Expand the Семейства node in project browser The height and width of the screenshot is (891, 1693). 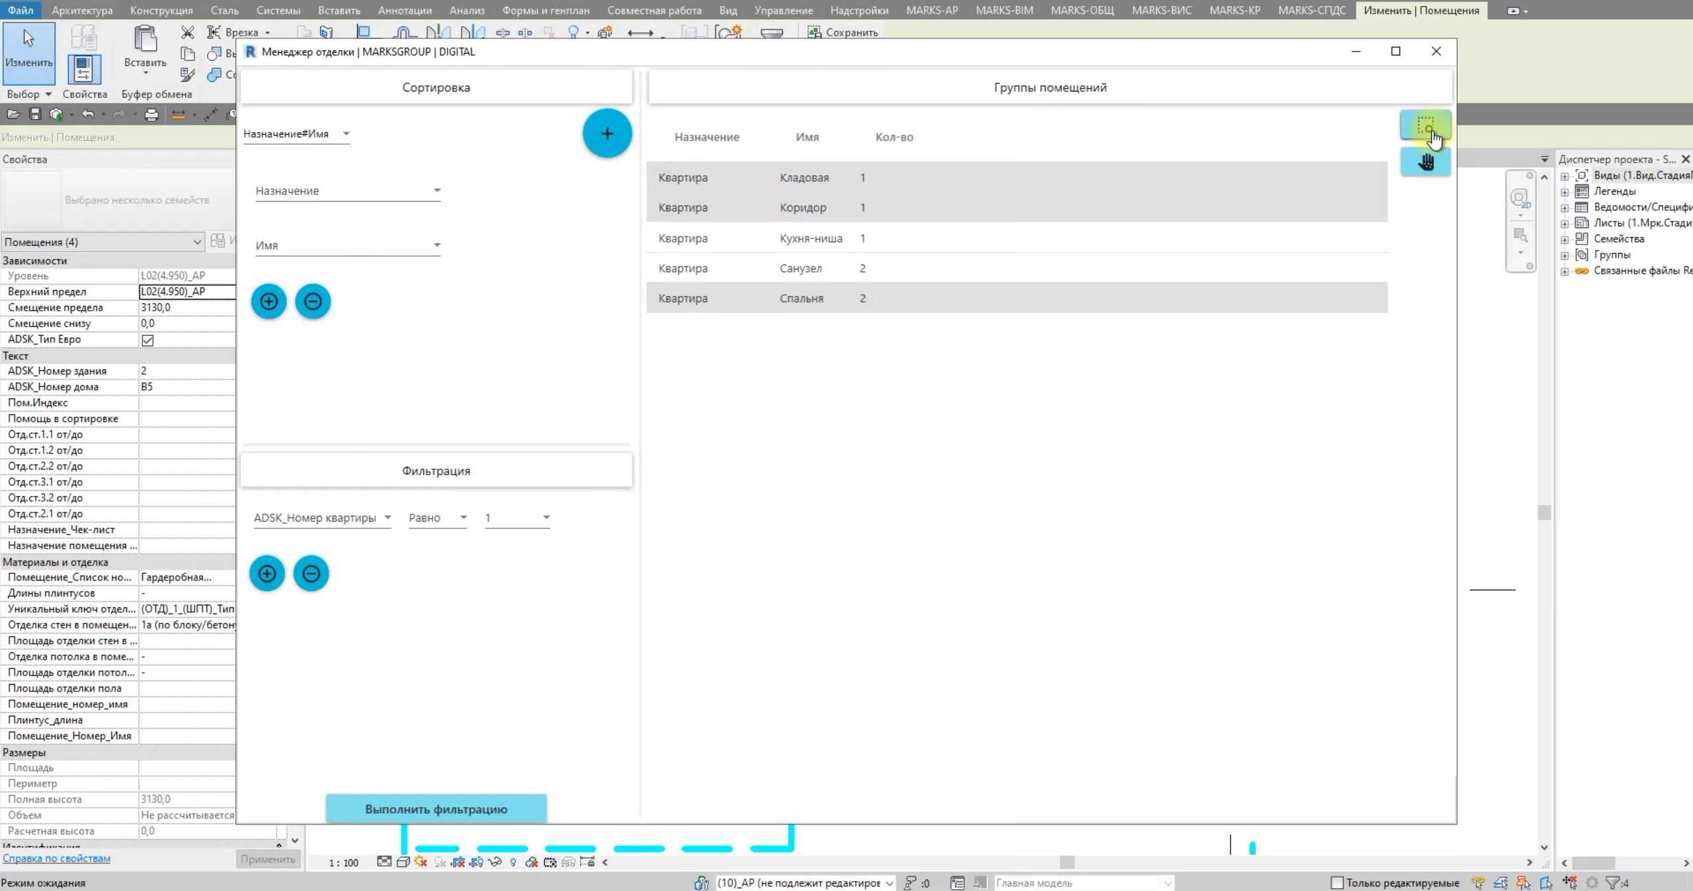click(1565, 239)
